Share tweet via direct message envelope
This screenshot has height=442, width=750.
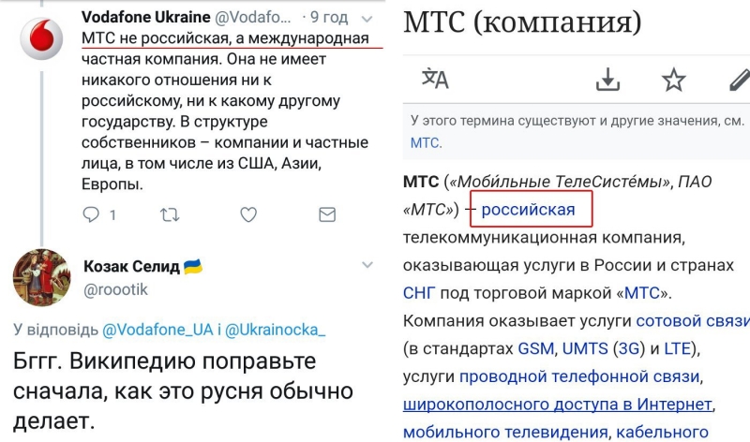coord(326,214)
